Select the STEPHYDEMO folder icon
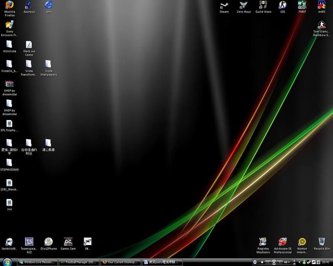This screenshot has height=266, width=333. click(9, 165)
